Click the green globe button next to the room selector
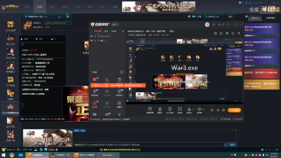Image resolution: width=281 pixels, height=158 pixels. point(67,17)
